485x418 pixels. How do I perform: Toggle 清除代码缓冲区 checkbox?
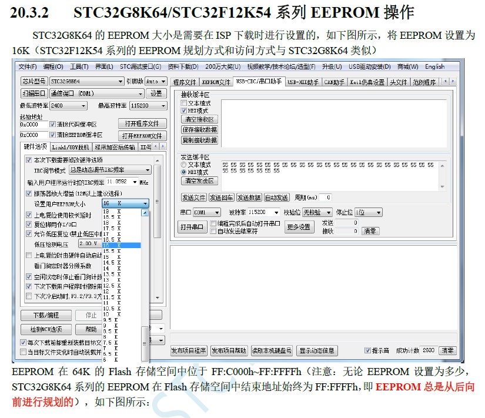[x=52, y=124]
